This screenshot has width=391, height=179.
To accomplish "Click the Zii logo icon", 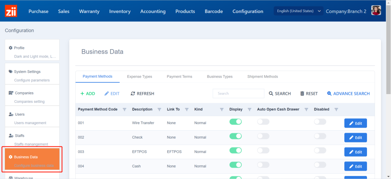I will pyautogui.click(x=11, y=11).
